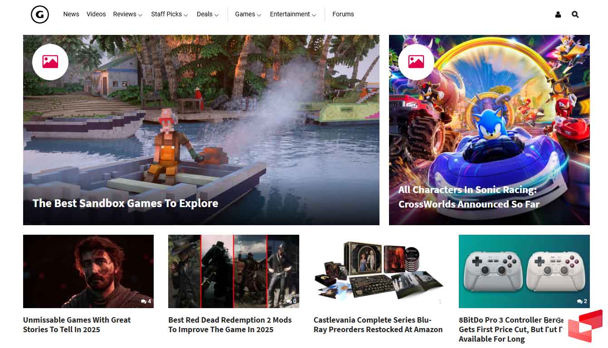Visit the Forums page
608x348 pixels.
(343, 14)
